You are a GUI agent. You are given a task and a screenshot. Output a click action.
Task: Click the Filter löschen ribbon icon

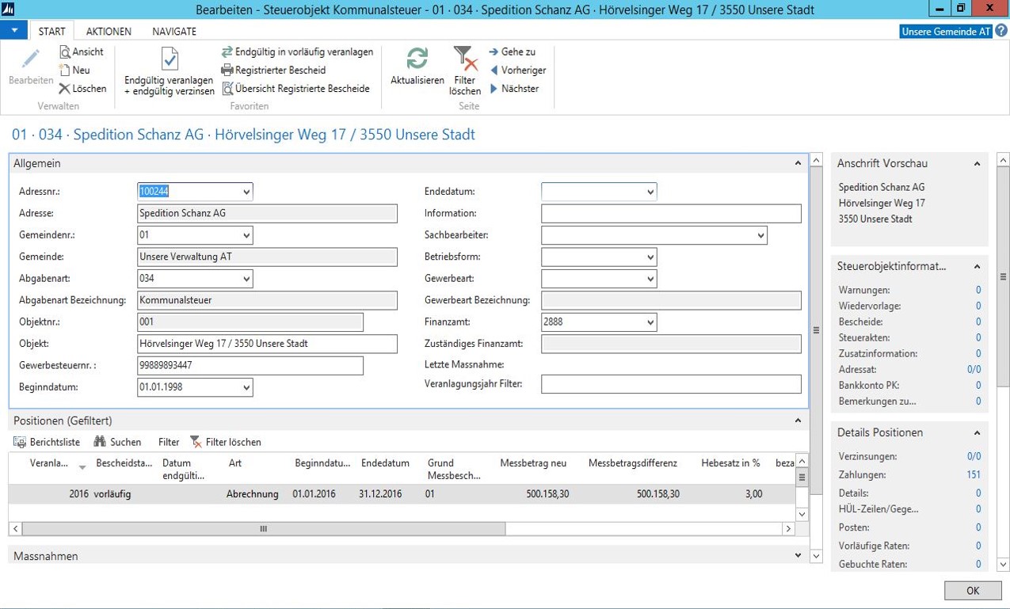coord(465,59)
